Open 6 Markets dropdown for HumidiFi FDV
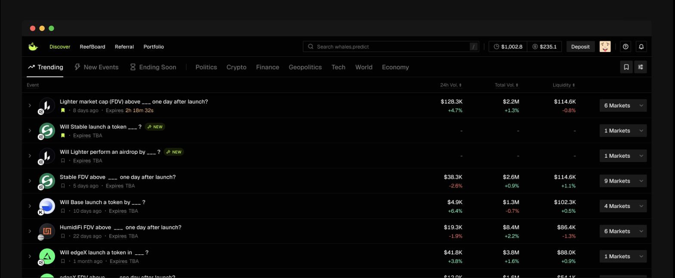 coord(623,231)
